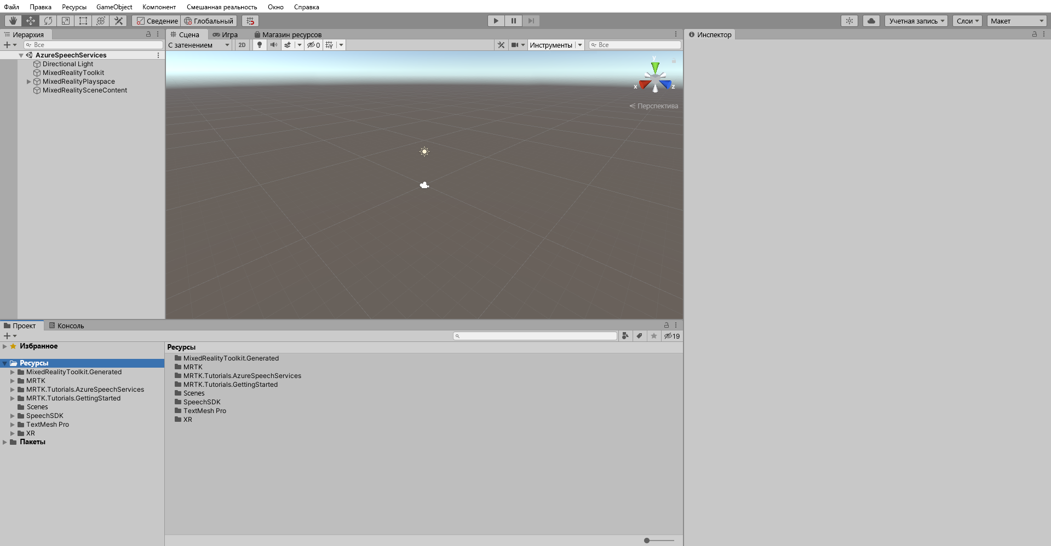Click Project create plus button
Viewport: 1051px width, 546px height.
point(10,336)
